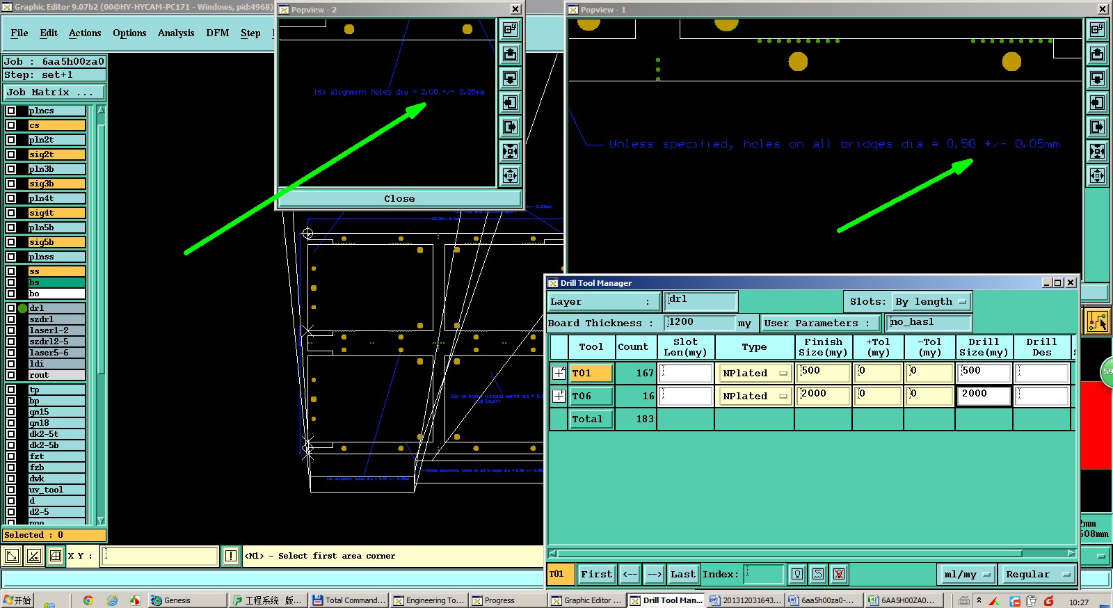Viewport: 1113px width, 608px height.
Task: Open the Analysis menu
Action: point(176,33)
